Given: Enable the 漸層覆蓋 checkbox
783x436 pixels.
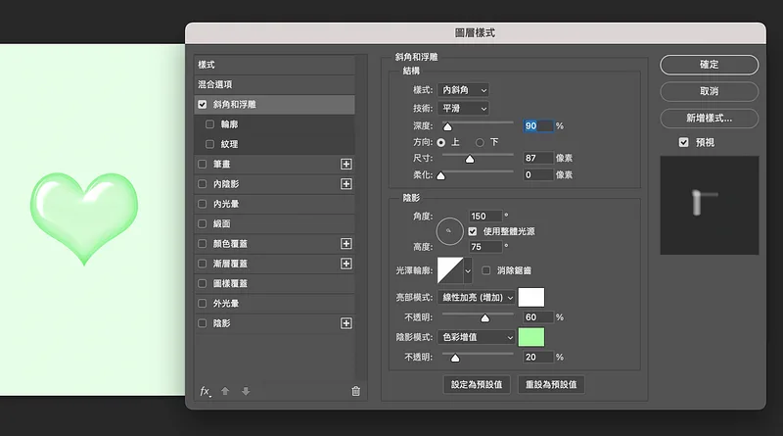Looking at the screenshot, I should tap(203, 264).
